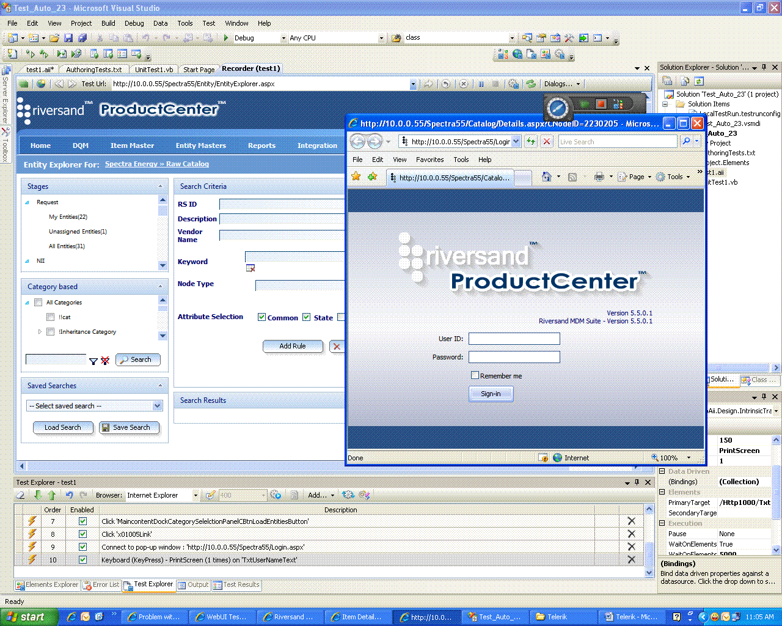Expand the !Inheritance Category tree node

pyautogui.click(x=40, y=332)
